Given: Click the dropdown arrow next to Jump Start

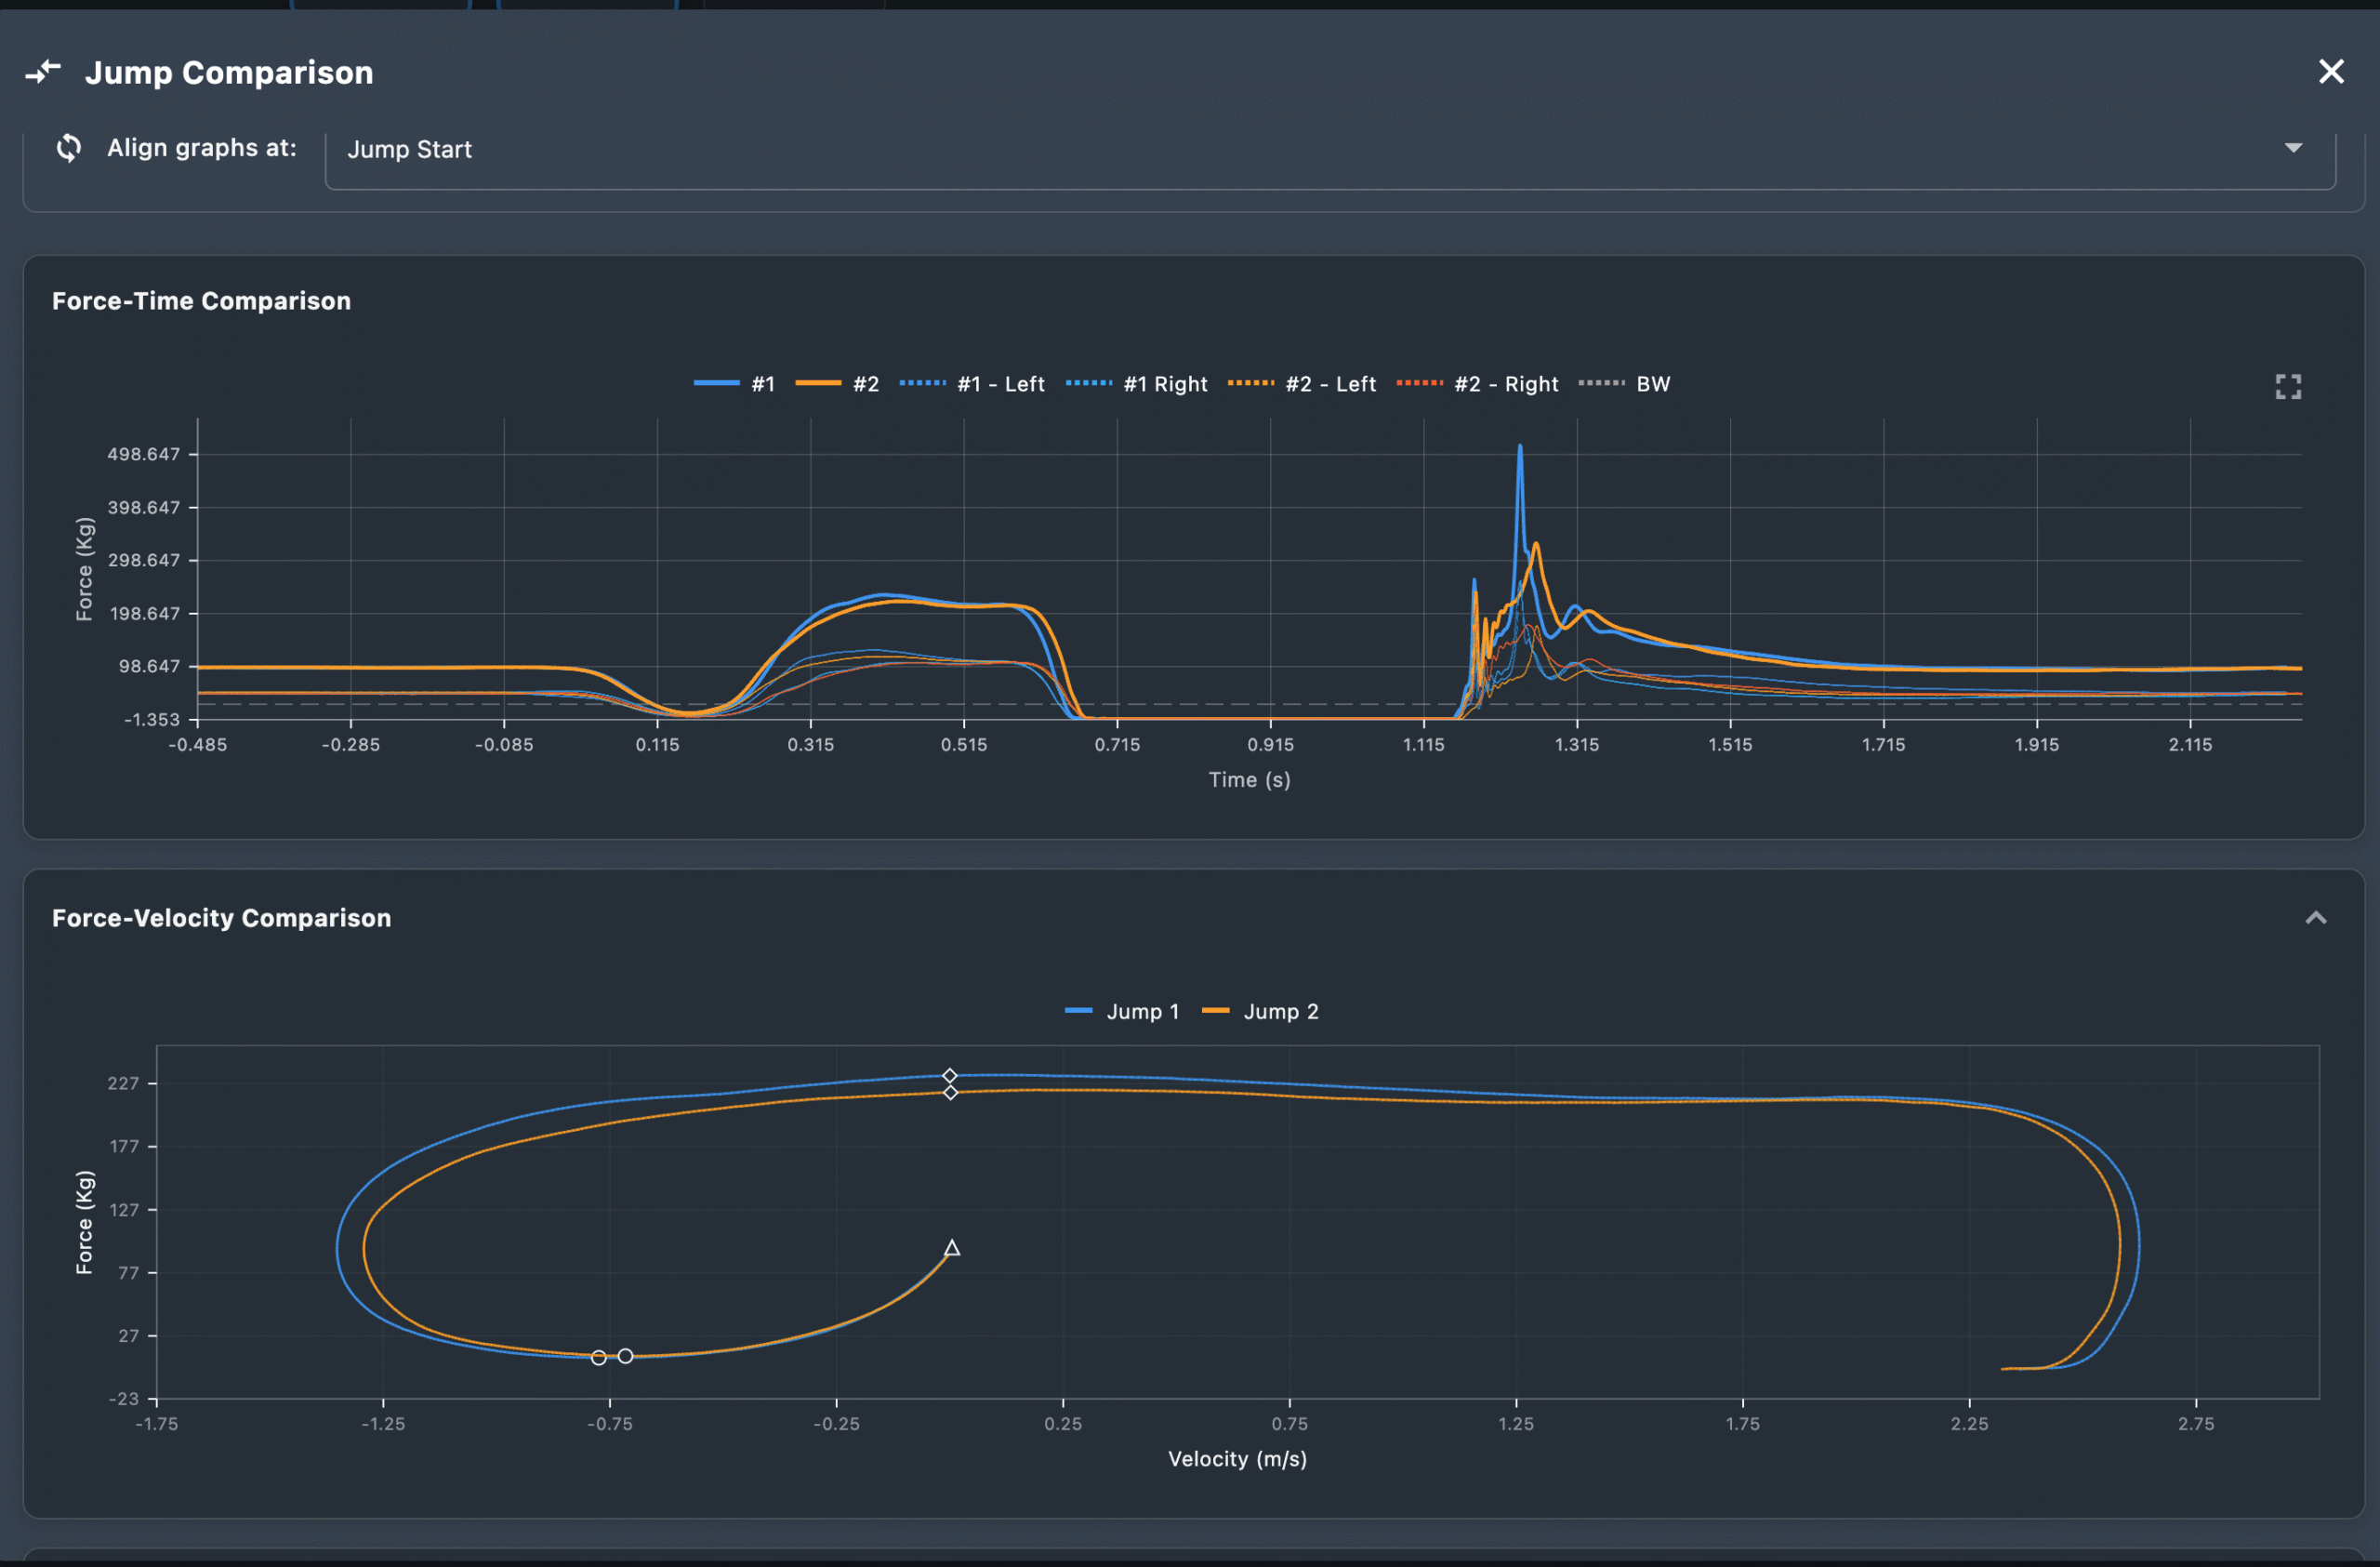Looking at the screenshot, I should tap(2293, 148).
